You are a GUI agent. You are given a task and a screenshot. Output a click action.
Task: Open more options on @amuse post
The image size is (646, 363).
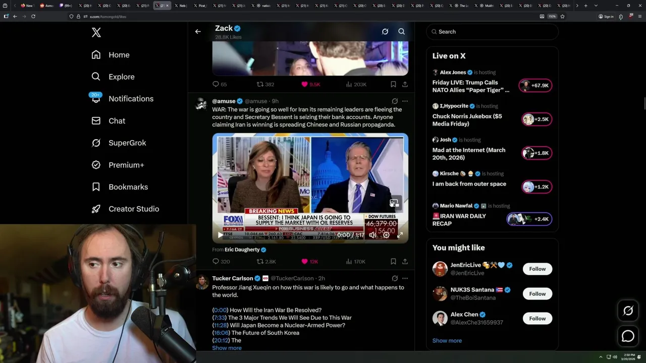(x=405, y=101)
